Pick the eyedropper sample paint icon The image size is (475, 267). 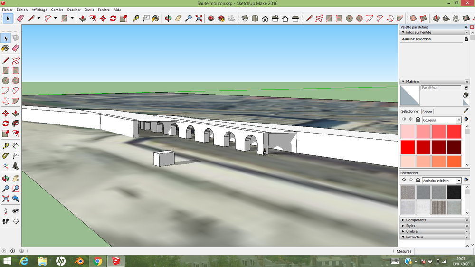coord(466,111)
